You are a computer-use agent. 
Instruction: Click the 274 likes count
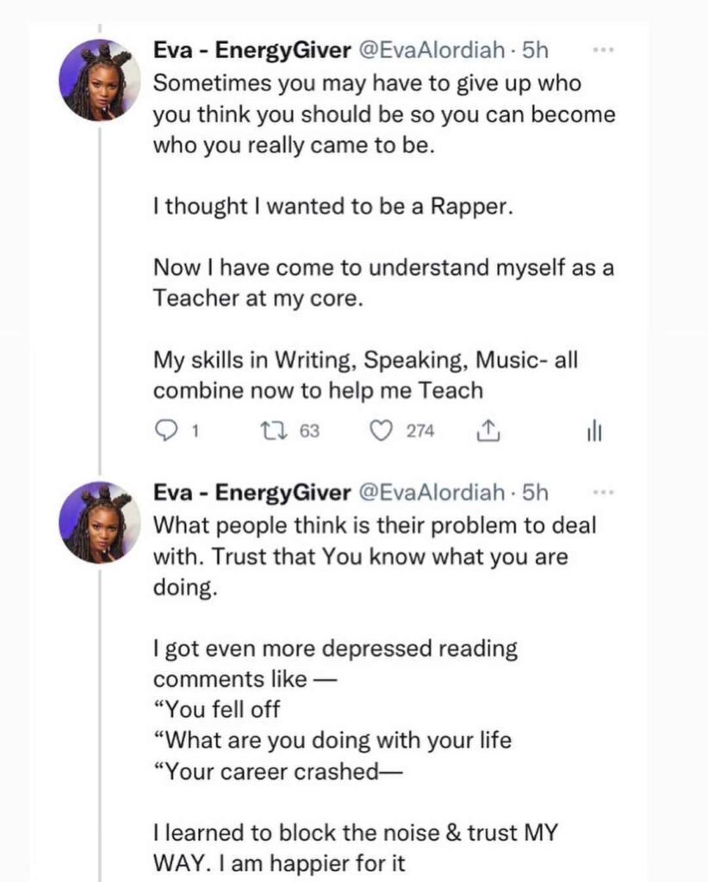coord(420,432)
